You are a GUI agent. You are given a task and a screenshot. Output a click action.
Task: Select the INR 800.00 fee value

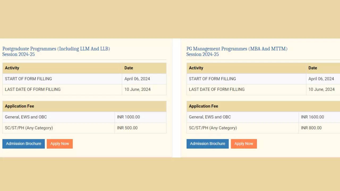(311, 128)
